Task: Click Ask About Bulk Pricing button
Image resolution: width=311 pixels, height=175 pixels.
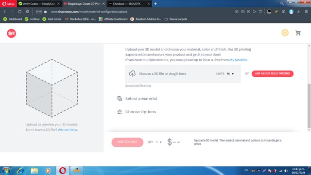Action: pos(272,73)
